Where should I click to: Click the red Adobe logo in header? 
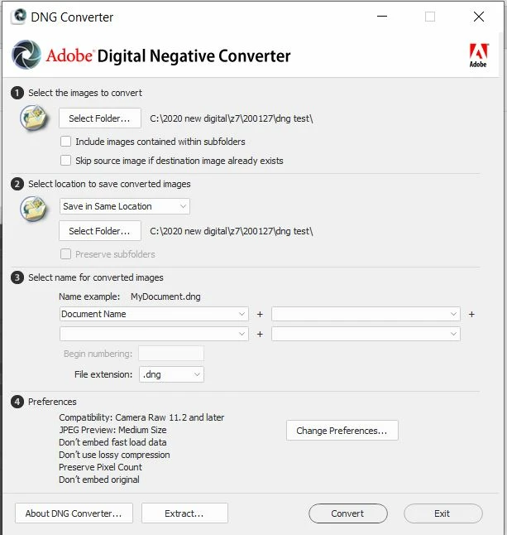click(478, 55)
